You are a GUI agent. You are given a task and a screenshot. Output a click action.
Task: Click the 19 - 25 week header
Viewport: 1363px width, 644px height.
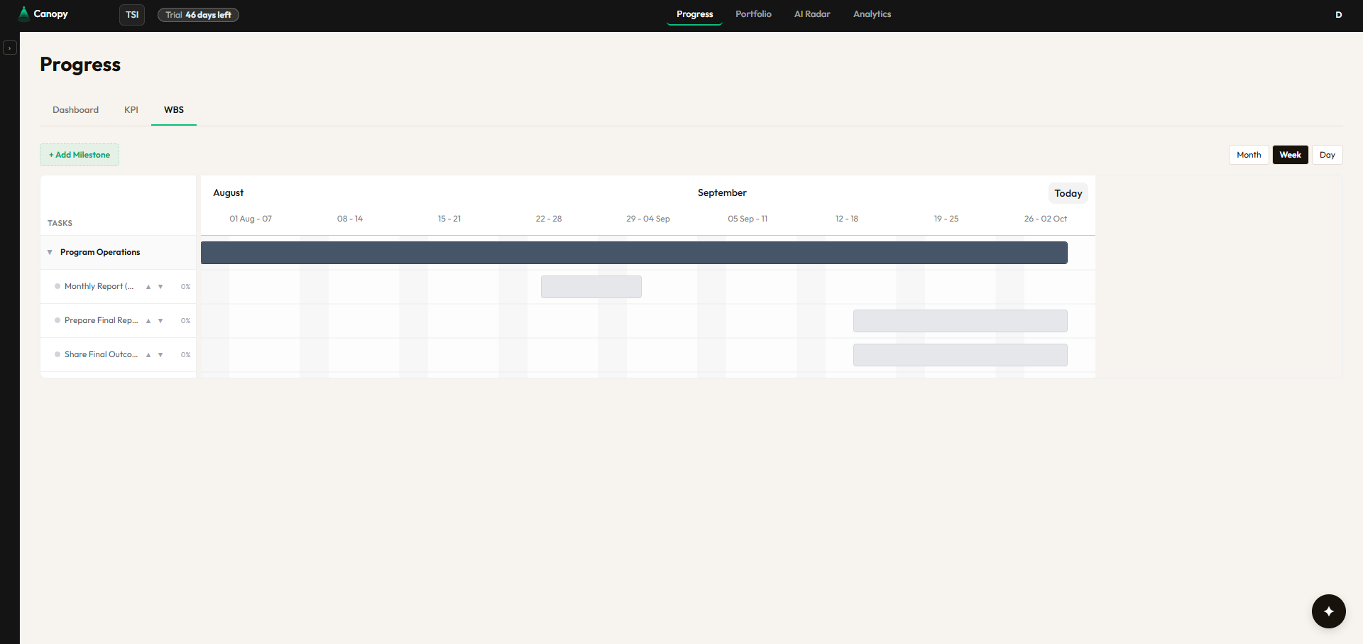[x=946, y=219]
